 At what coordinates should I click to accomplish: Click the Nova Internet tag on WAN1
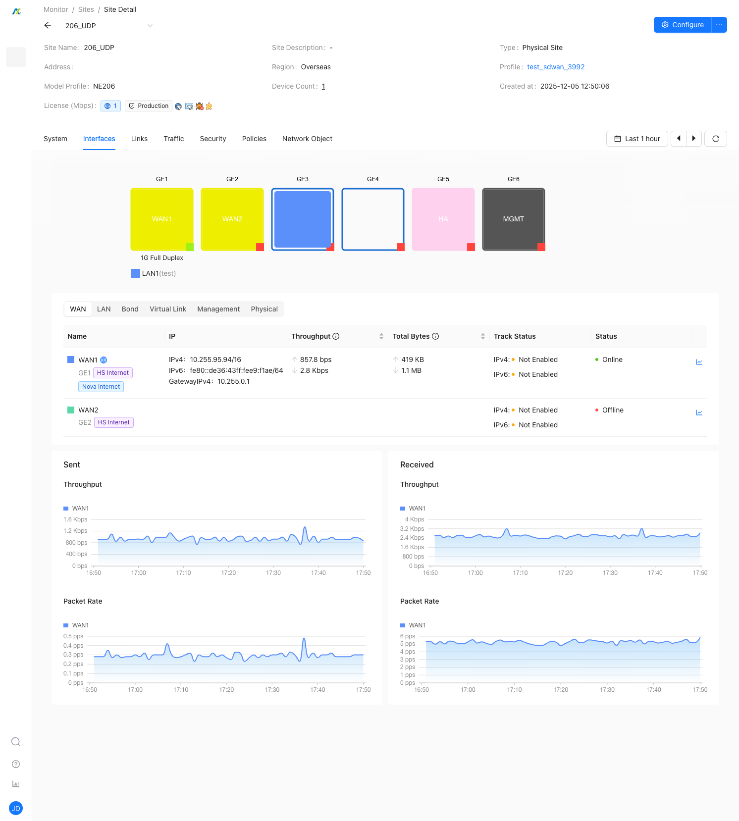101,387
